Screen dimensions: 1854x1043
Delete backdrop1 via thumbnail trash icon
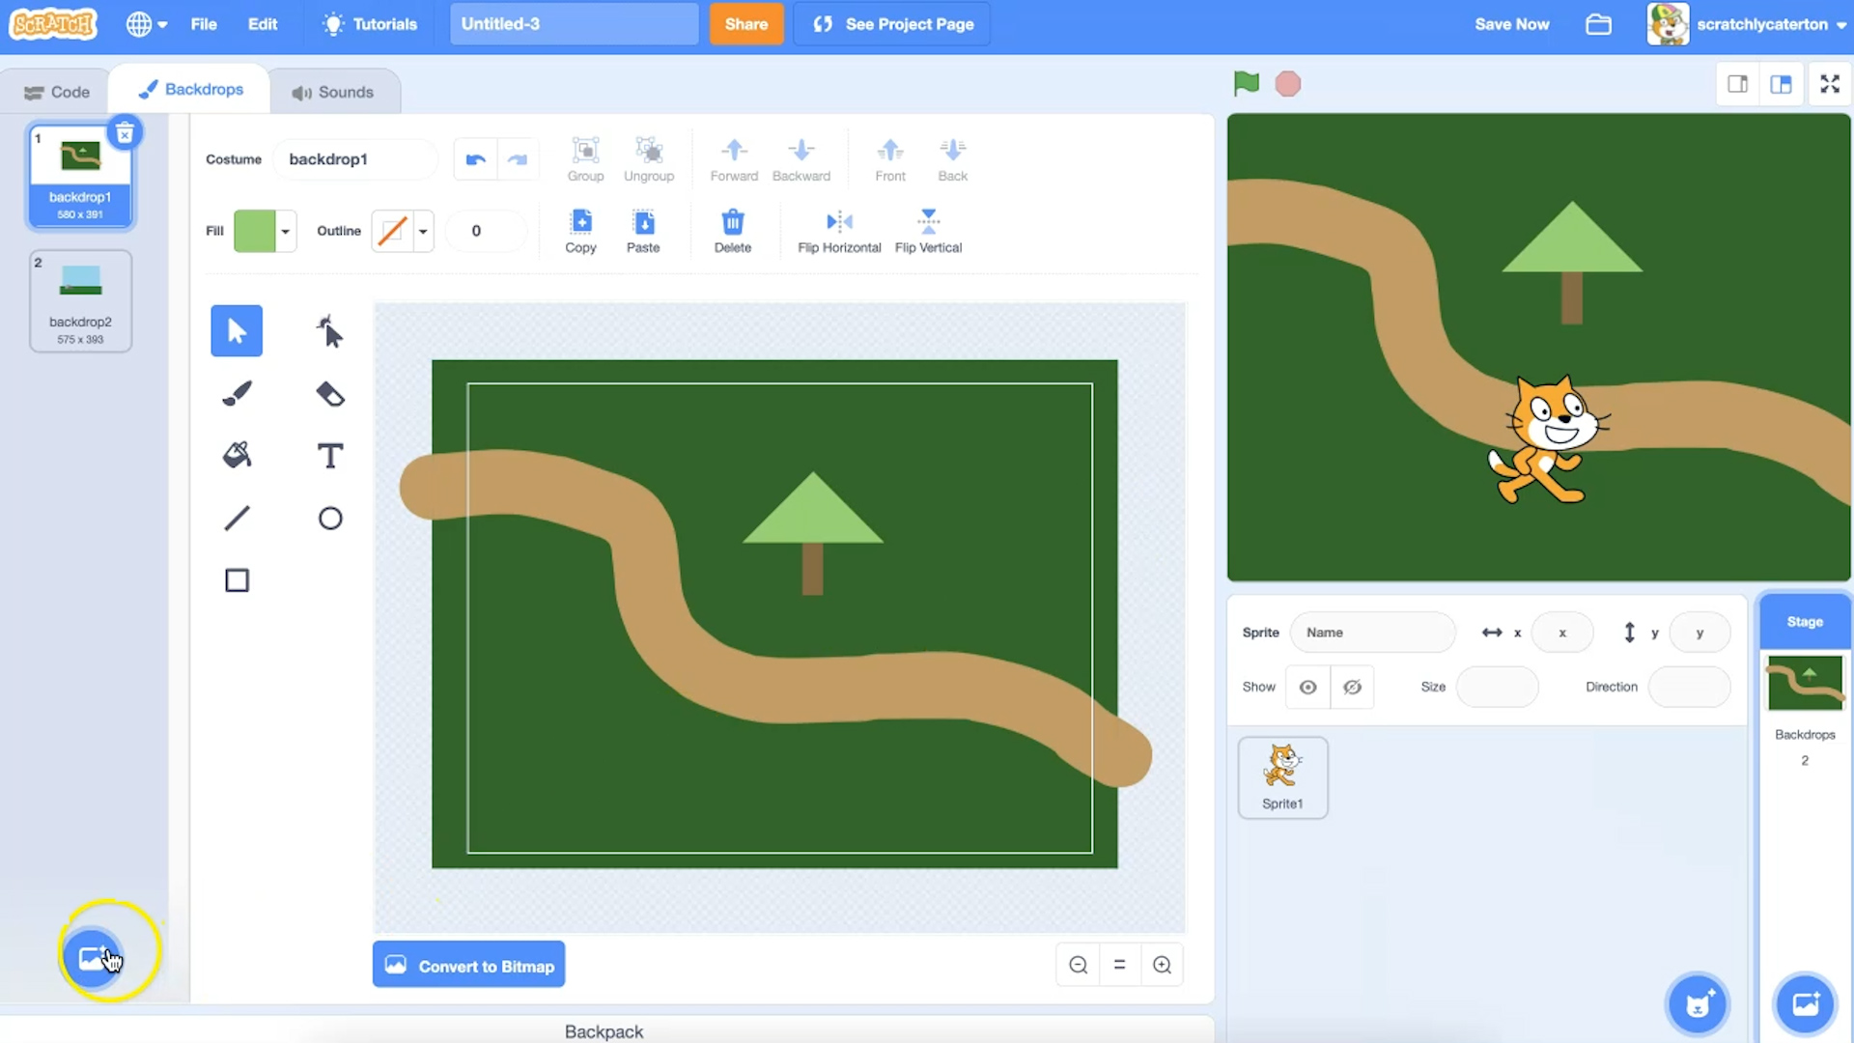coord(125,133)
